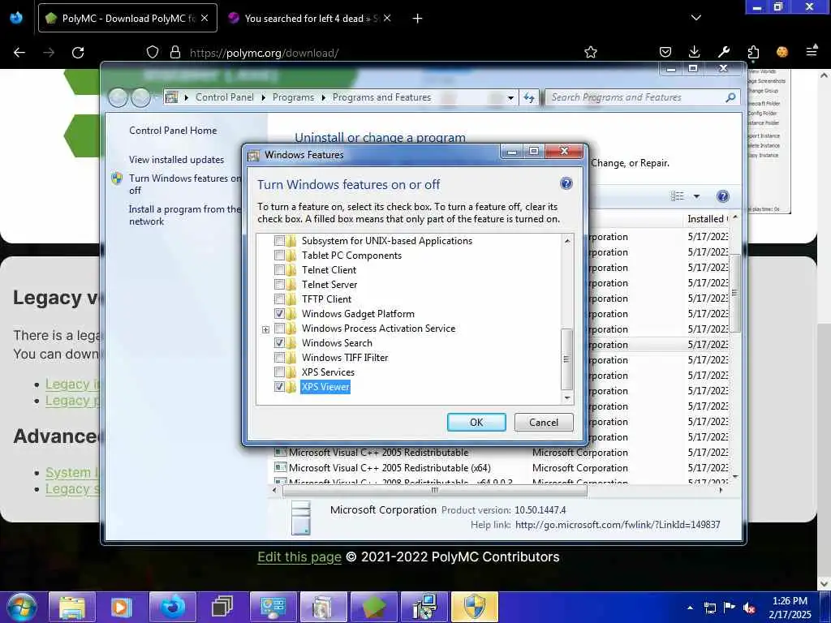The image size is (831, 623).
Task: Click the Edit this page link
Action: pos(299,556)
